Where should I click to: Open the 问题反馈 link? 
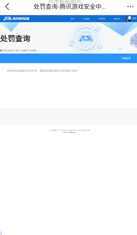coord(126,58)
